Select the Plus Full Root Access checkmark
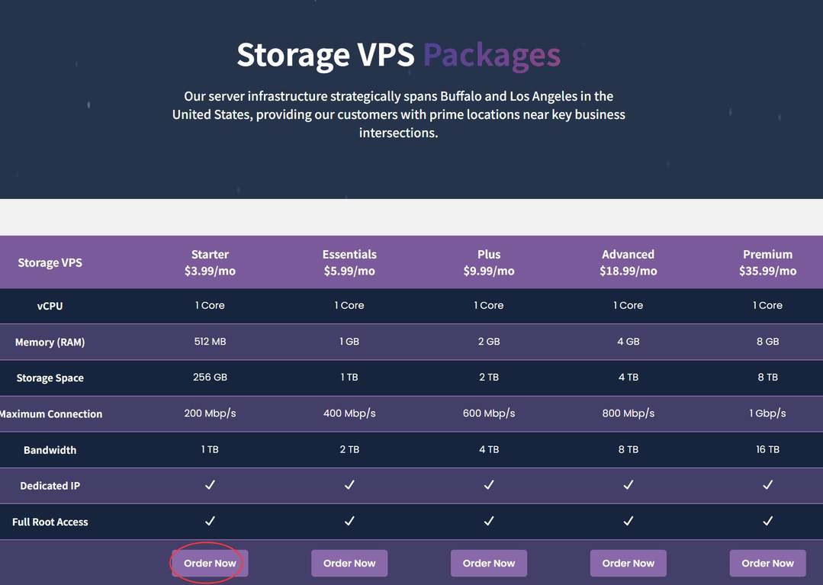This screenshot has width=823, height=585. click(x=489, y=521)
